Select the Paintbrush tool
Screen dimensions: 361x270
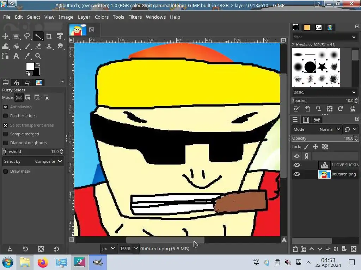click(x=27, y=46)
